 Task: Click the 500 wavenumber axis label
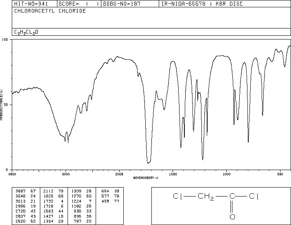[280, 174]
